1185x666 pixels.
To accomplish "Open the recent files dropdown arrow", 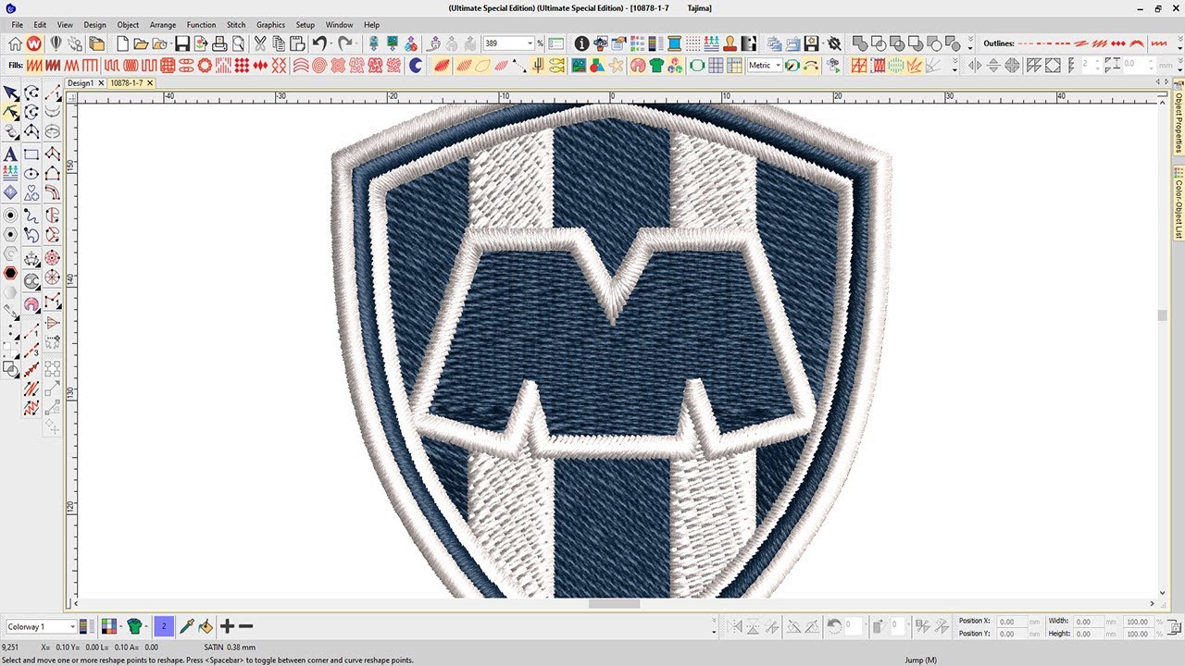I will tap(169, 43).
